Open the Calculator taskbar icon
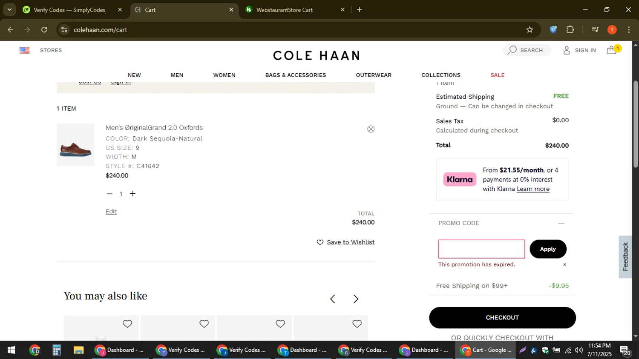 click(57, 350)
